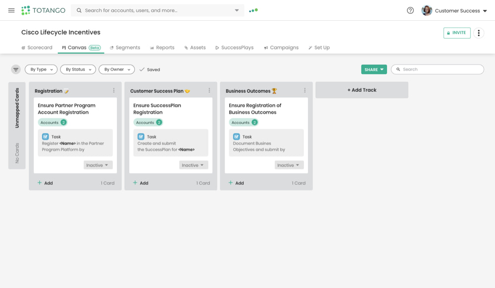This screenshot has height=288, width=495.
Task: Go to the Campaigns tab
Action: click(281, 47)
